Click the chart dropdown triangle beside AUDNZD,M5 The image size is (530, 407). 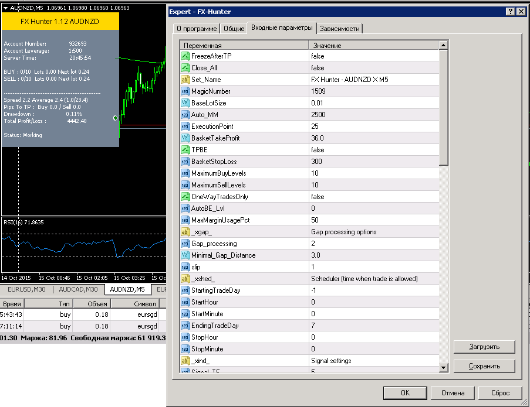[x=5, y=8]
